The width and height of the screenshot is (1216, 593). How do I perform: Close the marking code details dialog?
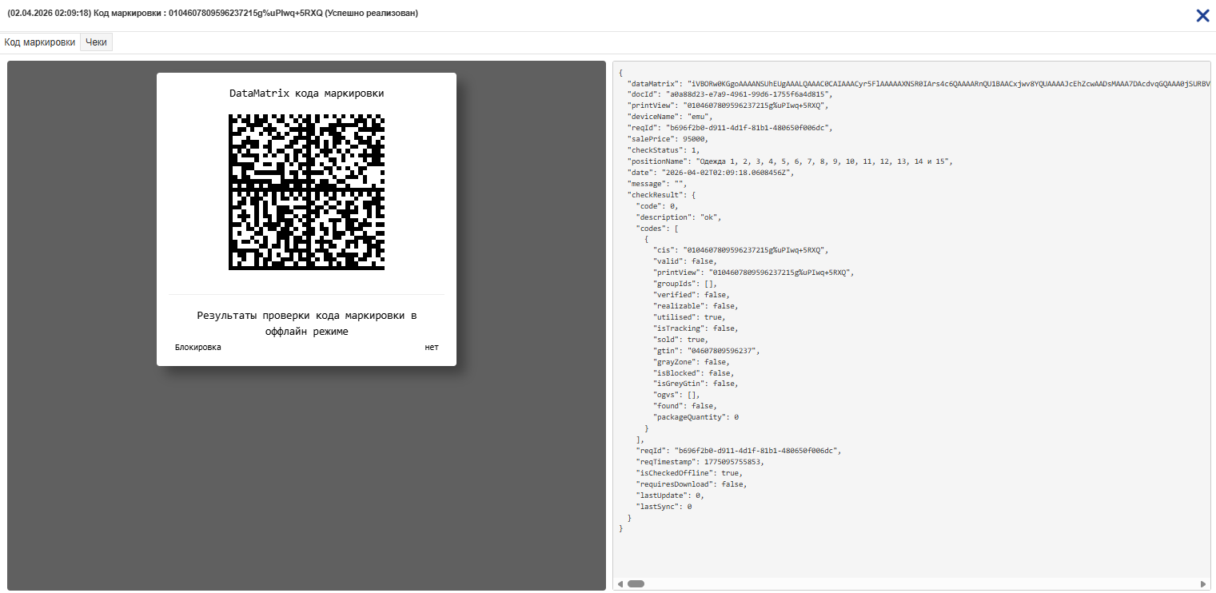(1202, 15)
